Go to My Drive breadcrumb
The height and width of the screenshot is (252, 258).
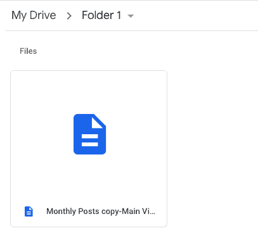(34, 16)
